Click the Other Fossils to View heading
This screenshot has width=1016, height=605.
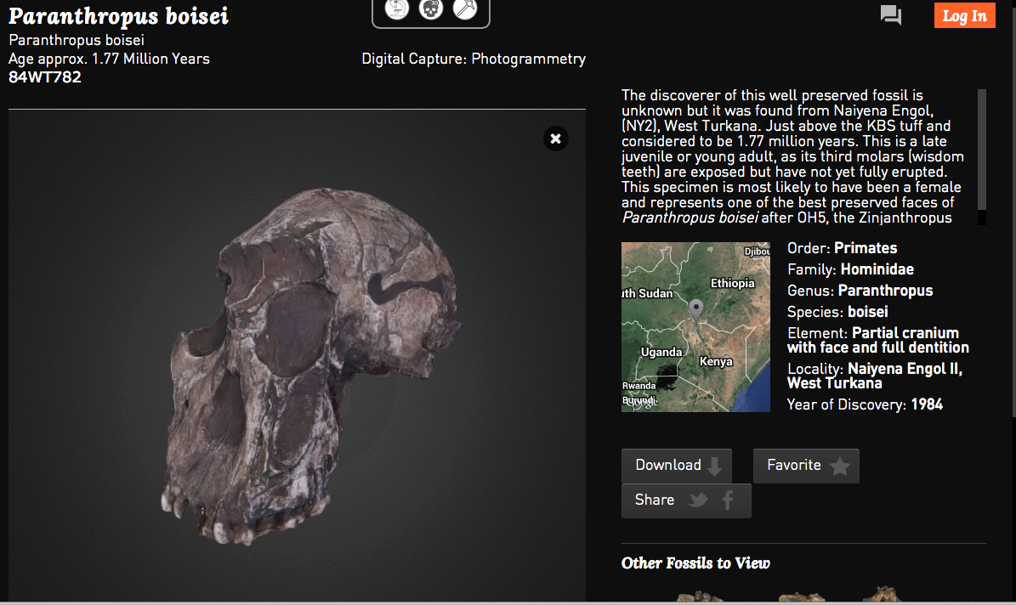click(x=695, y=563)
